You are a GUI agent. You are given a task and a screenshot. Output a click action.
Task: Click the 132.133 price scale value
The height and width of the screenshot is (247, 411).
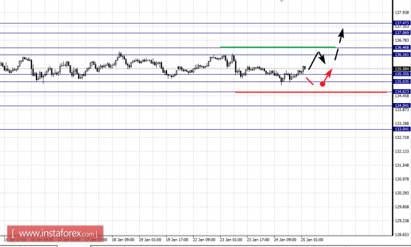tap(402, 151)
